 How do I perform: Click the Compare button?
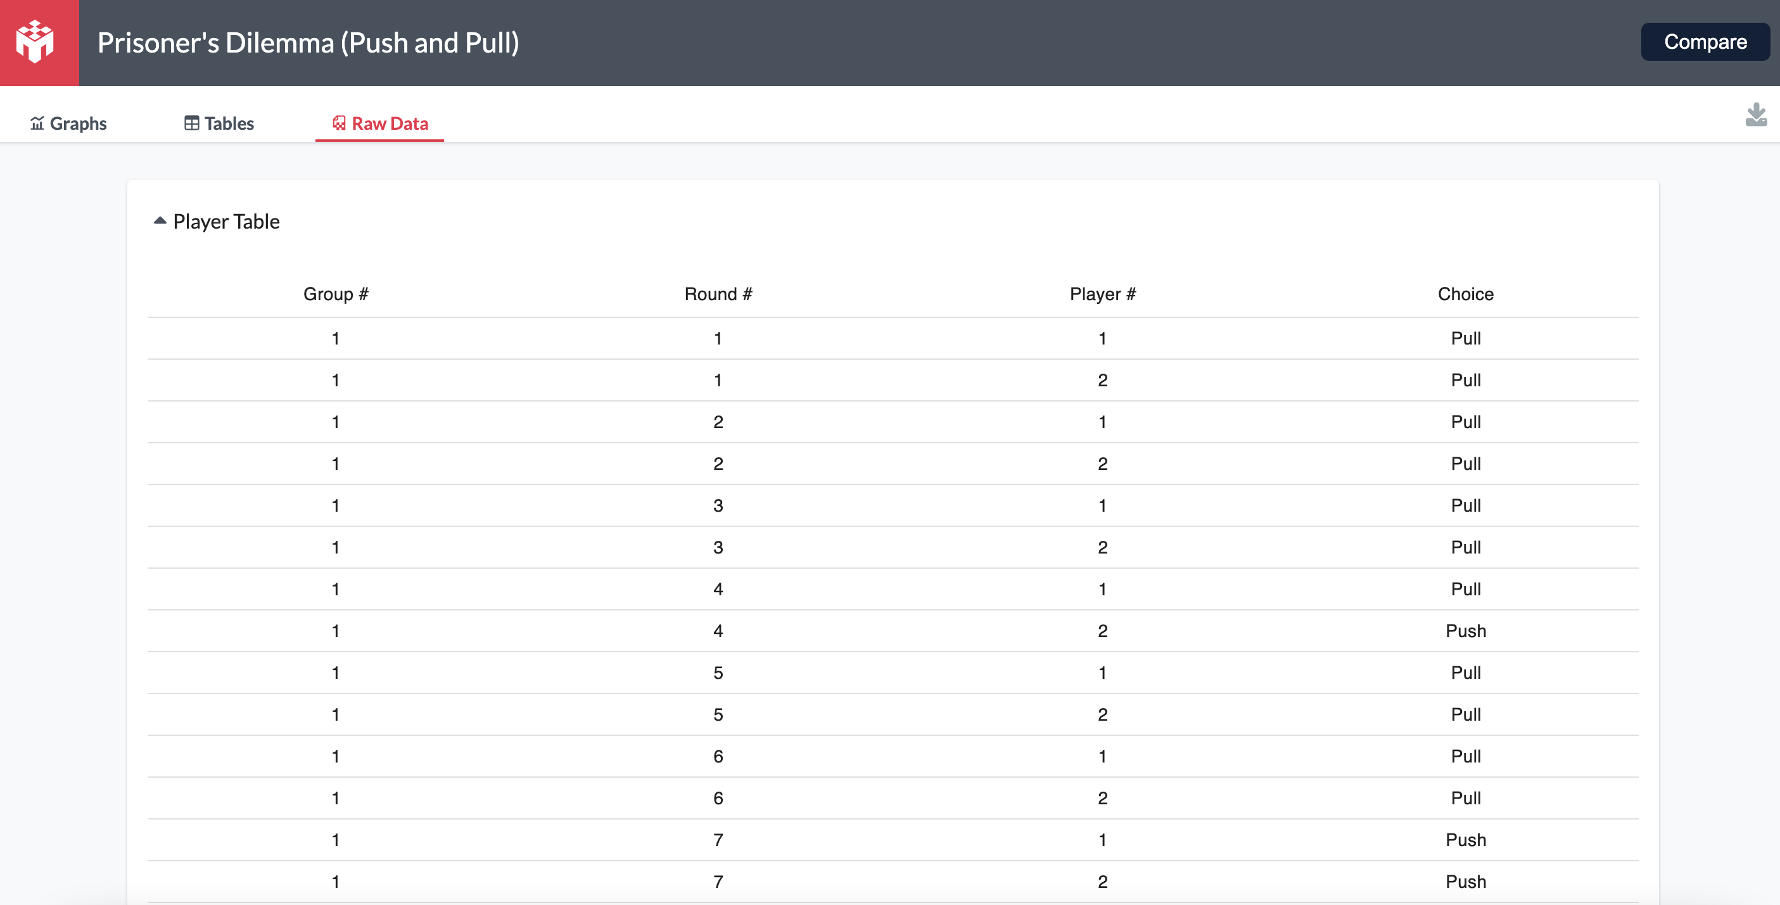tap(1705, 42)
